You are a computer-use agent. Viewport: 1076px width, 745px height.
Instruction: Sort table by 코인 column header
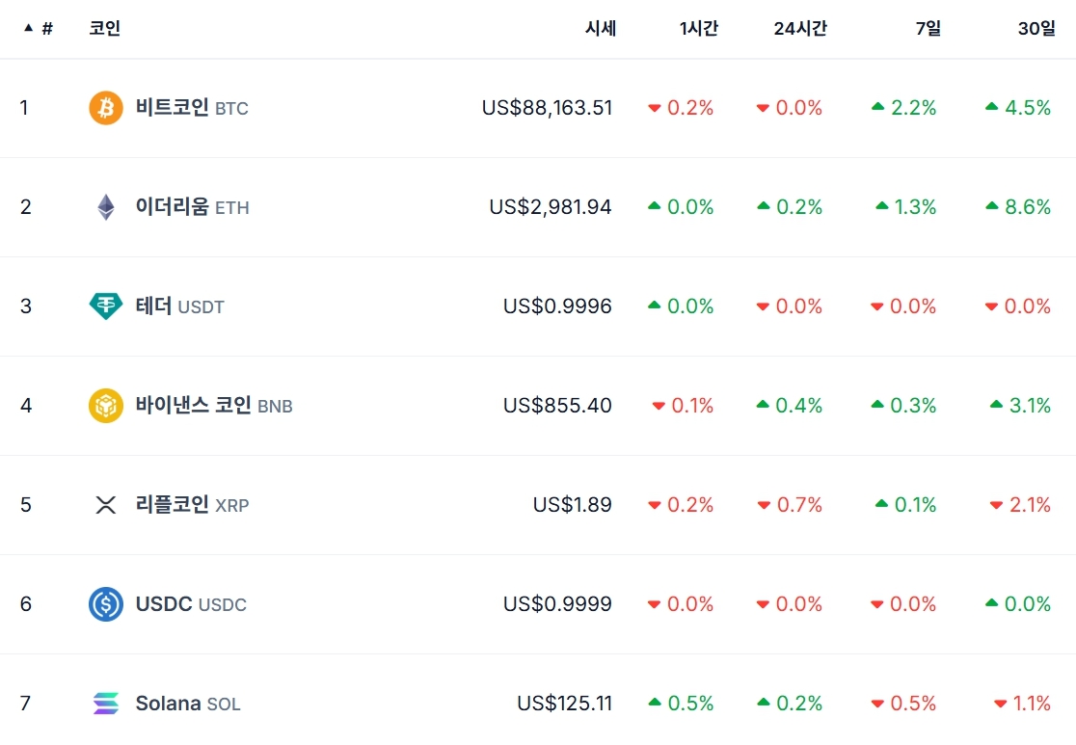pyautogui.click(x=105, y=29)
